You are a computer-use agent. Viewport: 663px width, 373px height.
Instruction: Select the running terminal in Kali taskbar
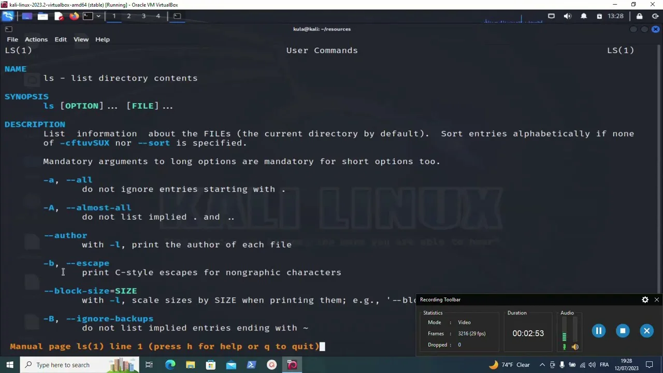click(177, 16)
